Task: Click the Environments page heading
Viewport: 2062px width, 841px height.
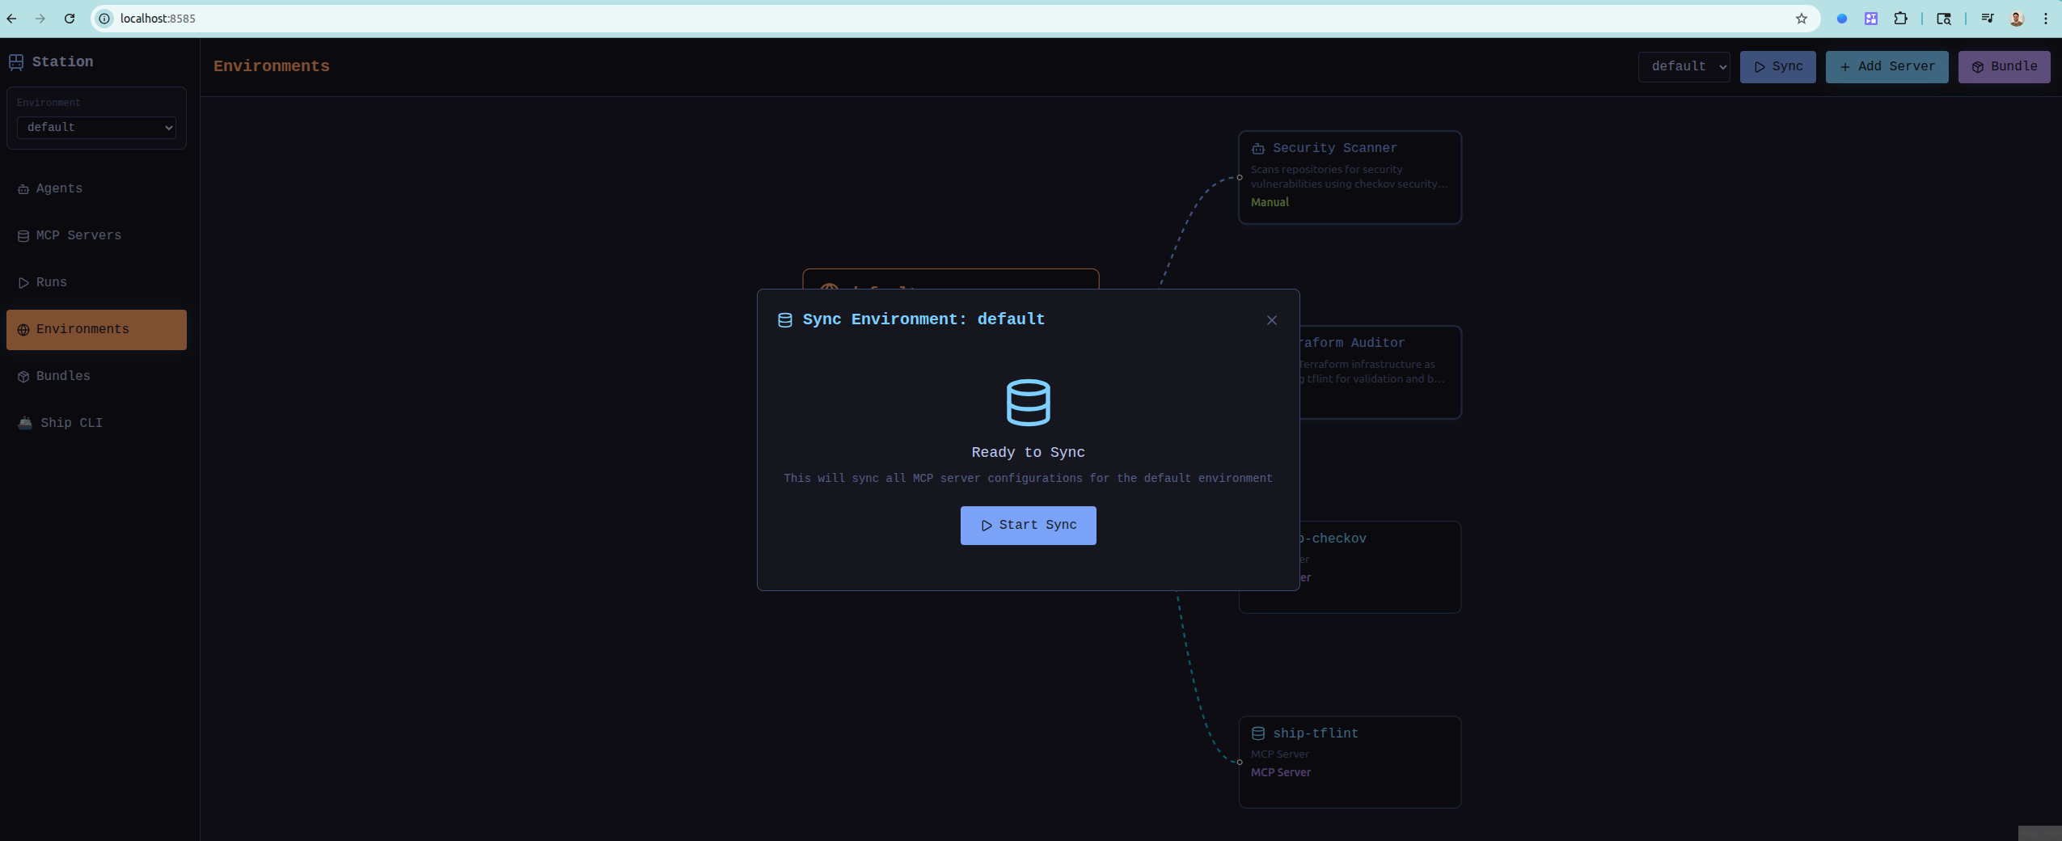Action: pyautogui.click(x=271, y=66)
